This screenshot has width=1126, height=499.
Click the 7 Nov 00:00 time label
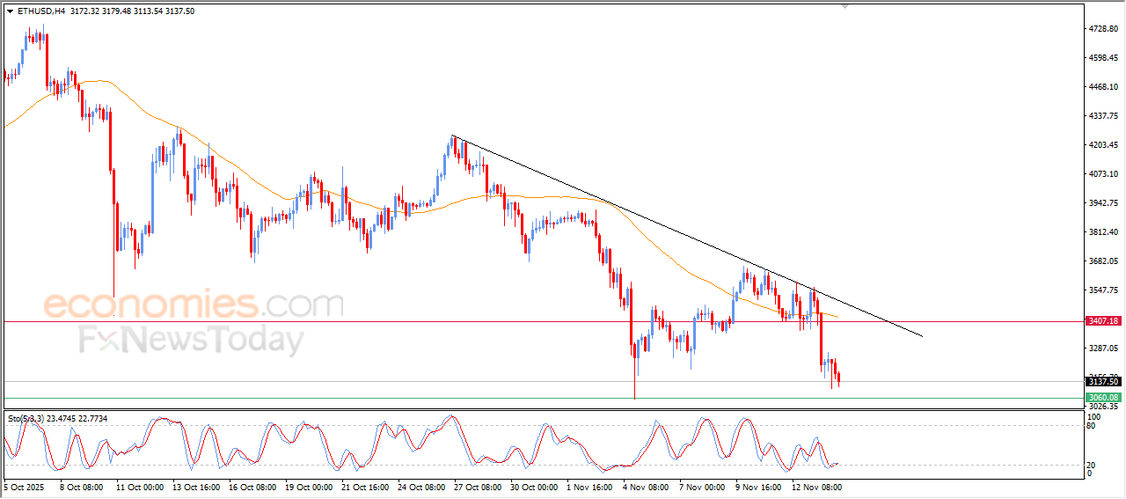pos(703,487)
